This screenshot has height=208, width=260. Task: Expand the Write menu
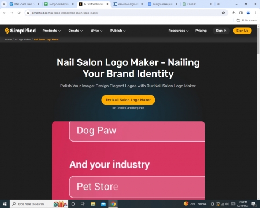point(96,31)
